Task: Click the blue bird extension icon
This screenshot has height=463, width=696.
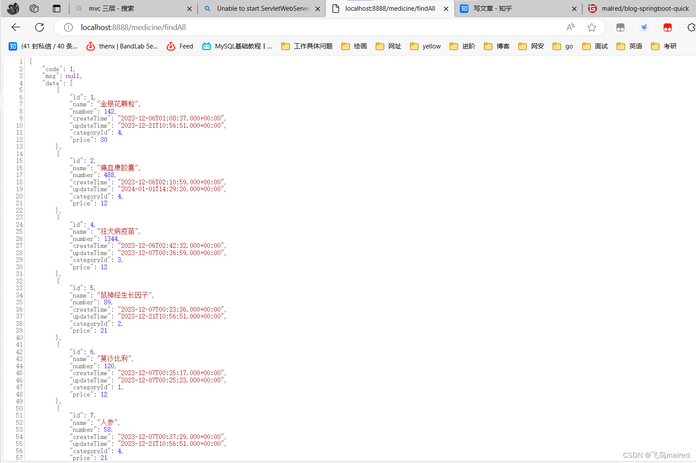Action: click(644, 27)
